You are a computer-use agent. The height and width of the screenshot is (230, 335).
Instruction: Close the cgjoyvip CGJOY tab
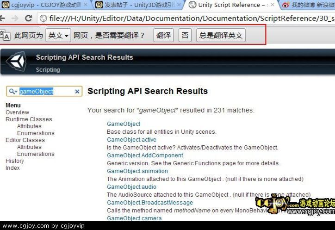point(86,5)
